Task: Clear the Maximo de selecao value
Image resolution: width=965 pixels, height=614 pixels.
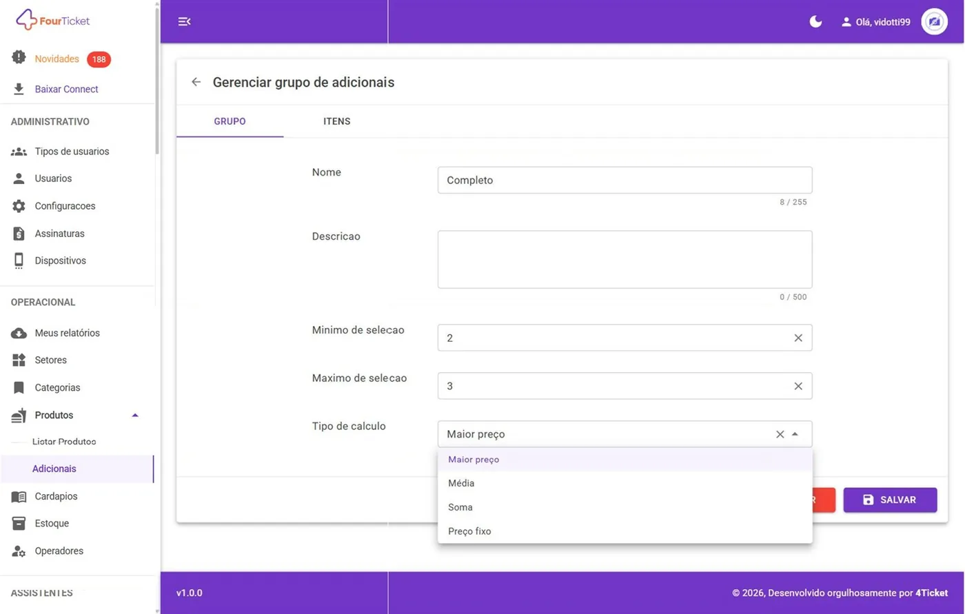Action: tap(798, 386)
